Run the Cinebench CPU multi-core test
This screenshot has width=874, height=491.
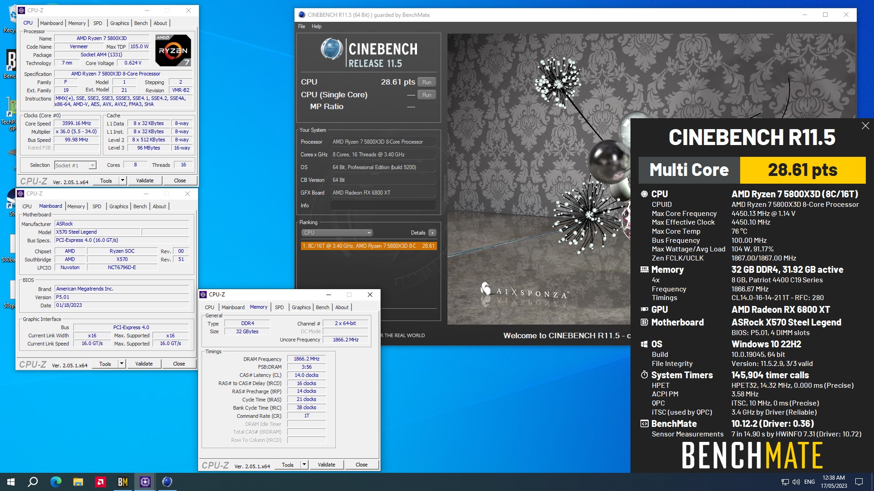(x=427, y=82)
